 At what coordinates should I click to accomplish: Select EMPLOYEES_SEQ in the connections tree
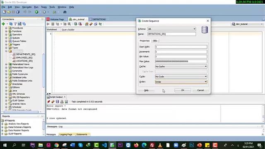coord(24,58)
